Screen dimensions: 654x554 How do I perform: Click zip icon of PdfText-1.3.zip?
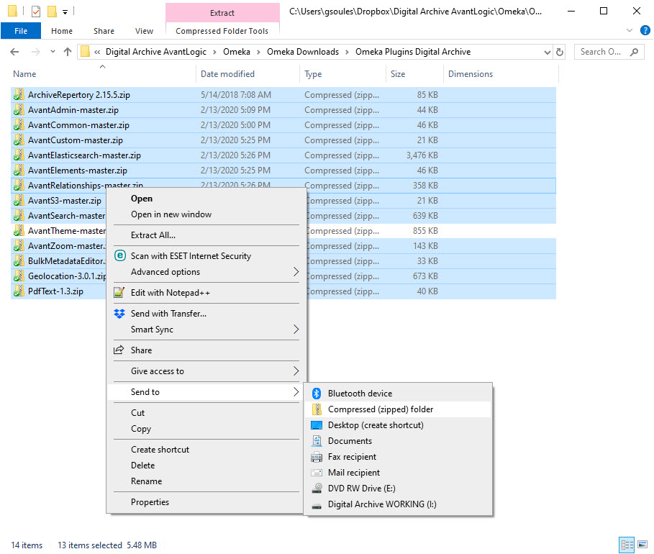coord(19,291)
